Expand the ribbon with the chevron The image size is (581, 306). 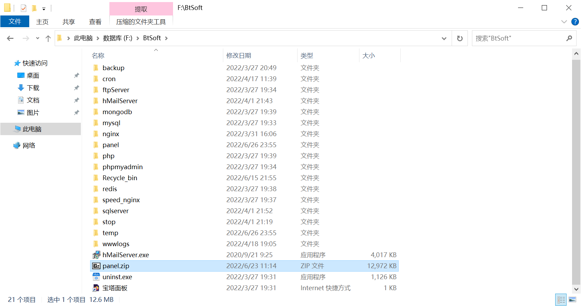pos(564,22)
